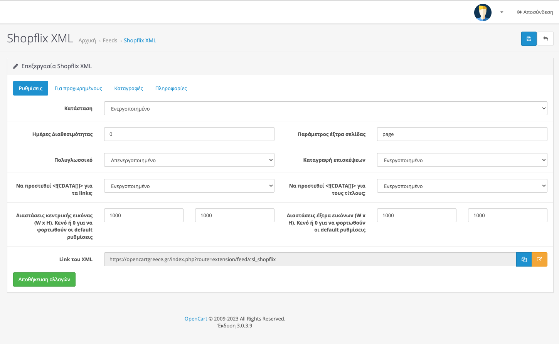Image resolution: width=559 pixels, height=344 pixels.
Task: Open the Κατάσταση dropdown
Action: click(x=326, y=108)
